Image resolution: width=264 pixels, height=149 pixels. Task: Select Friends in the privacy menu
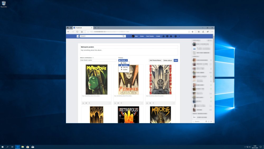[x=124, y=65]
